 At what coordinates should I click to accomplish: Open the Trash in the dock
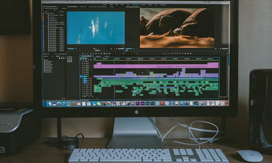coord(222,103)
